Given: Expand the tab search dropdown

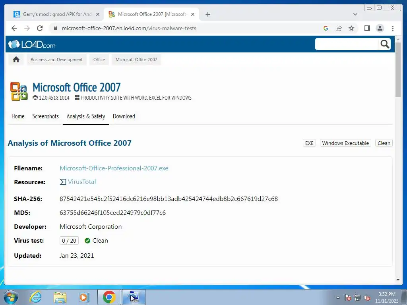Looking at the screenshot, I should pos(355,14).
